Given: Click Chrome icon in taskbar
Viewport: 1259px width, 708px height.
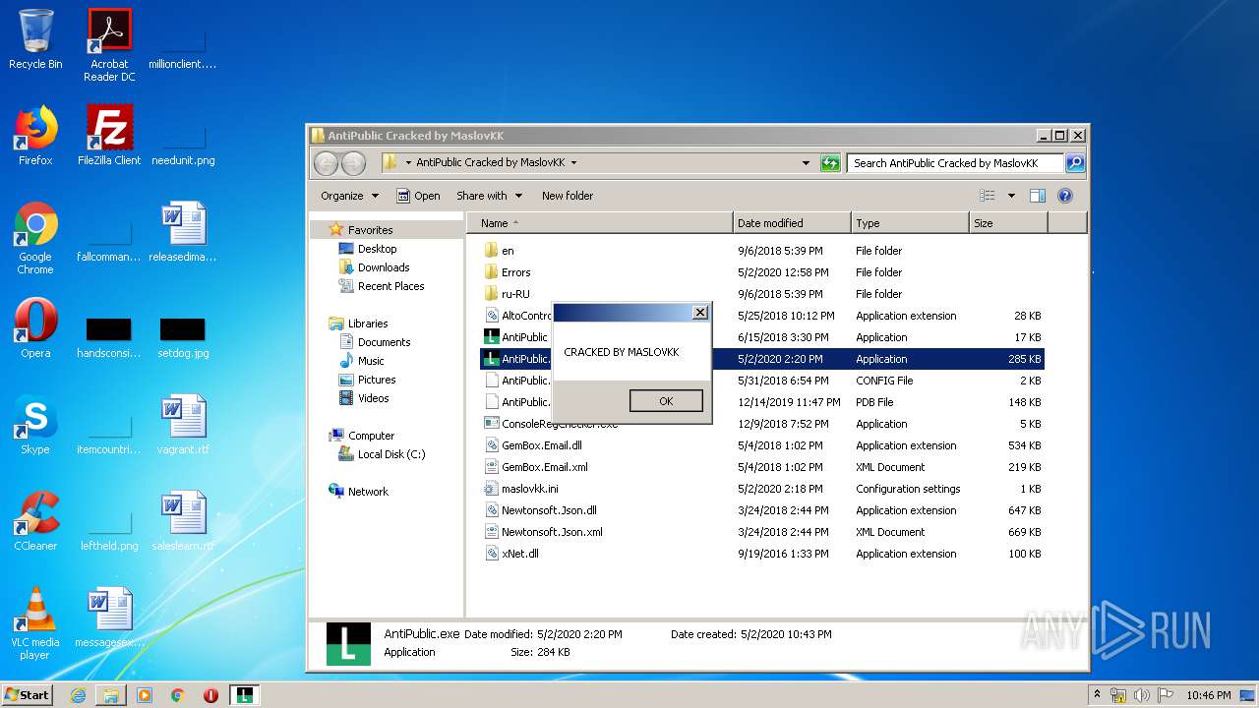Looking at the screenshot, I should [x=178, y=695].
